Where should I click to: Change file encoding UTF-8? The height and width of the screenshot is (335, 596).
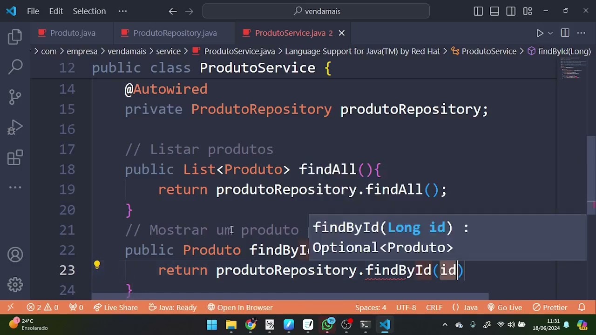coord(406,308)
